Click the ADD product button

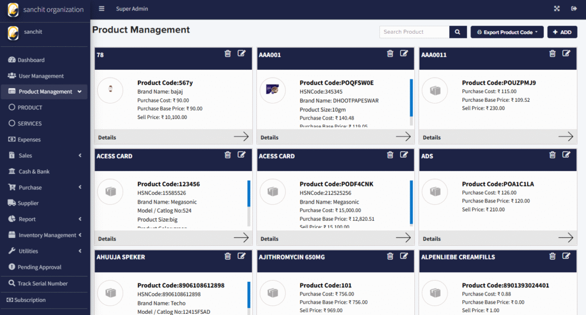[561, 32]
